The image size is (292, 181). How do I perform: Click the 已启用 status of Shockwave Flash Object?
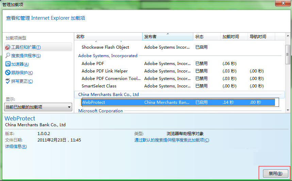click(201, 47)
